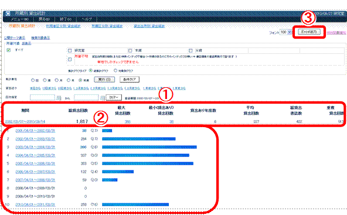Click the 実行(S) button
This screenshot has width=347, height=215.
click(x=104, y=80)
